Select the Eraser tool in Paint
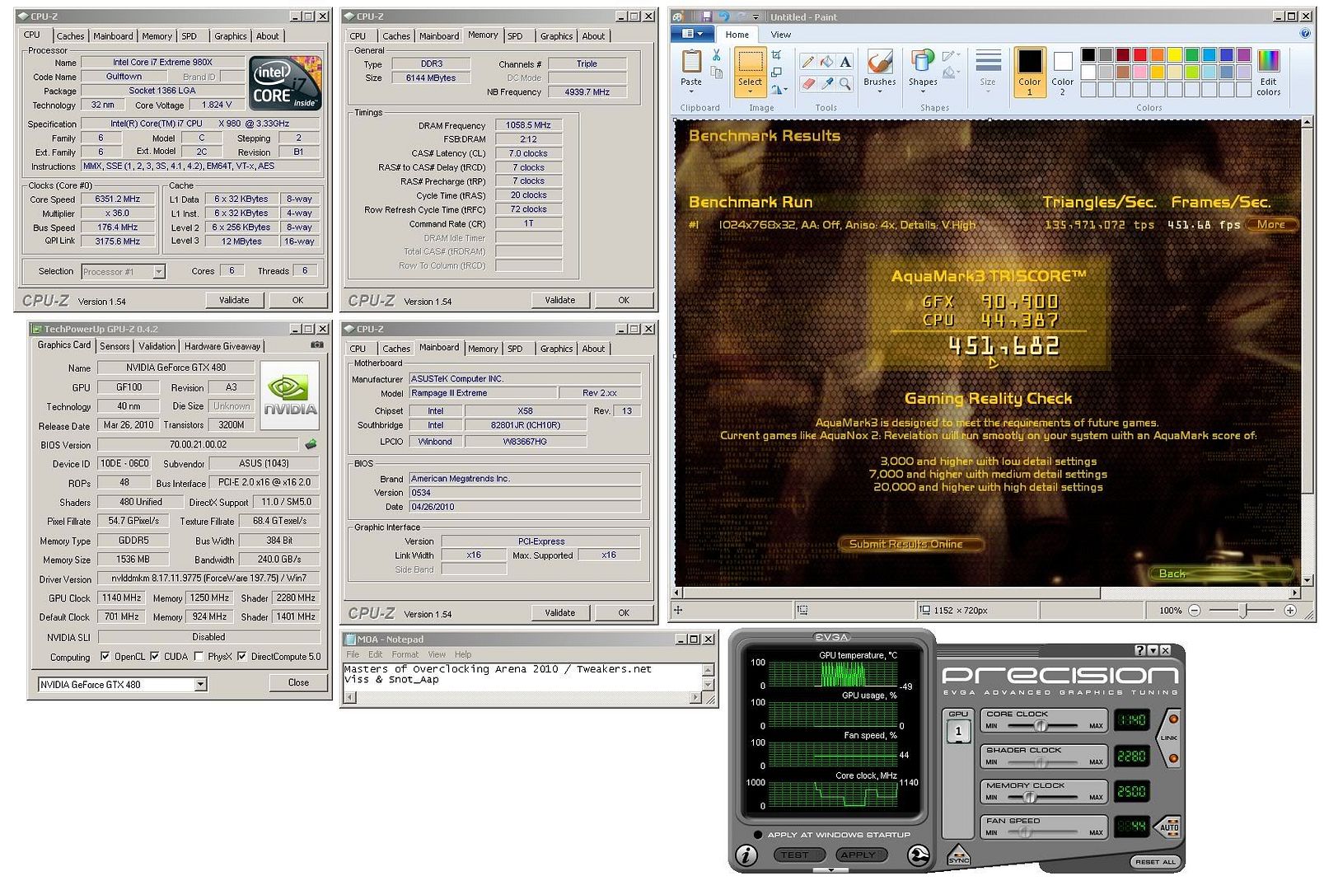 point(808,83)
